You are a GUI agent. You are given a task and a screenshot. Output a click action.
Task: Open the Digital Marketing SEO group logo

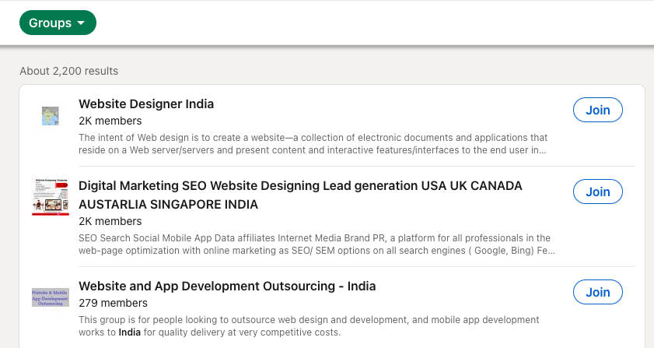(51, 196)
